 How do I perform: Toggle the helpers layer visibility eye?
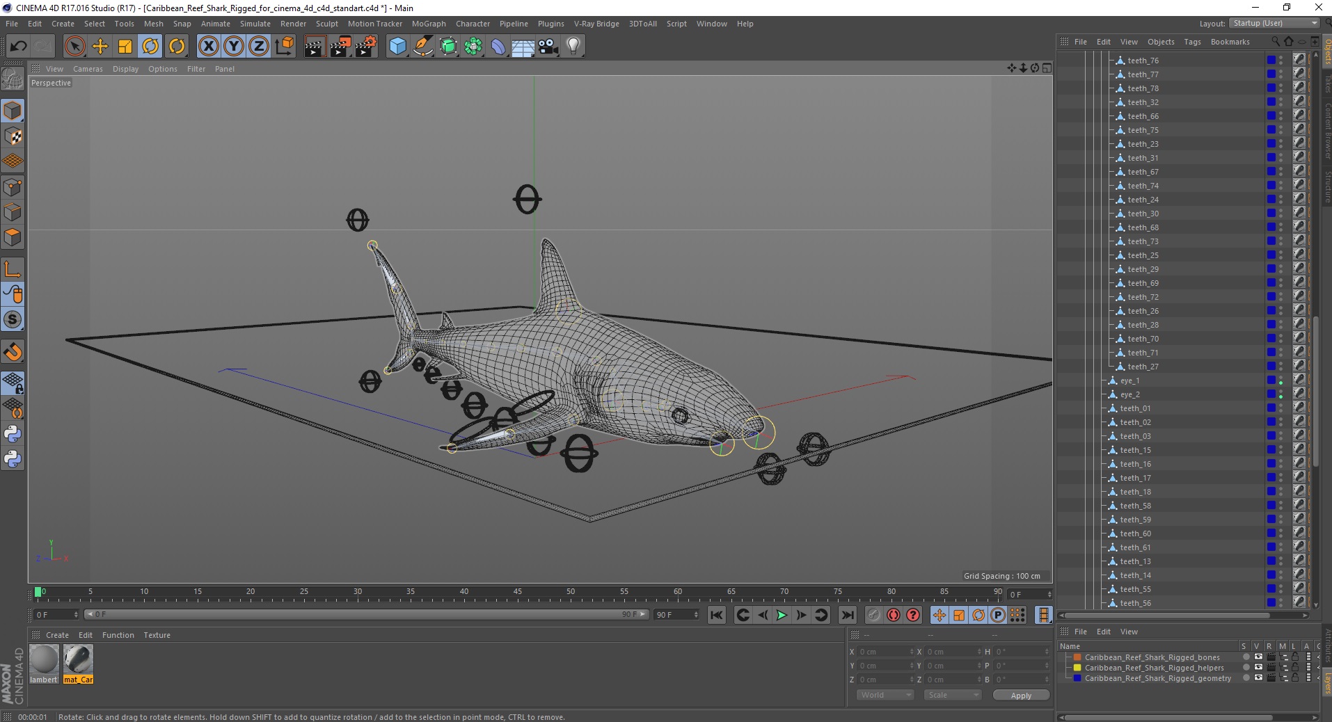pyautogui.click(x=1258, y=667)
